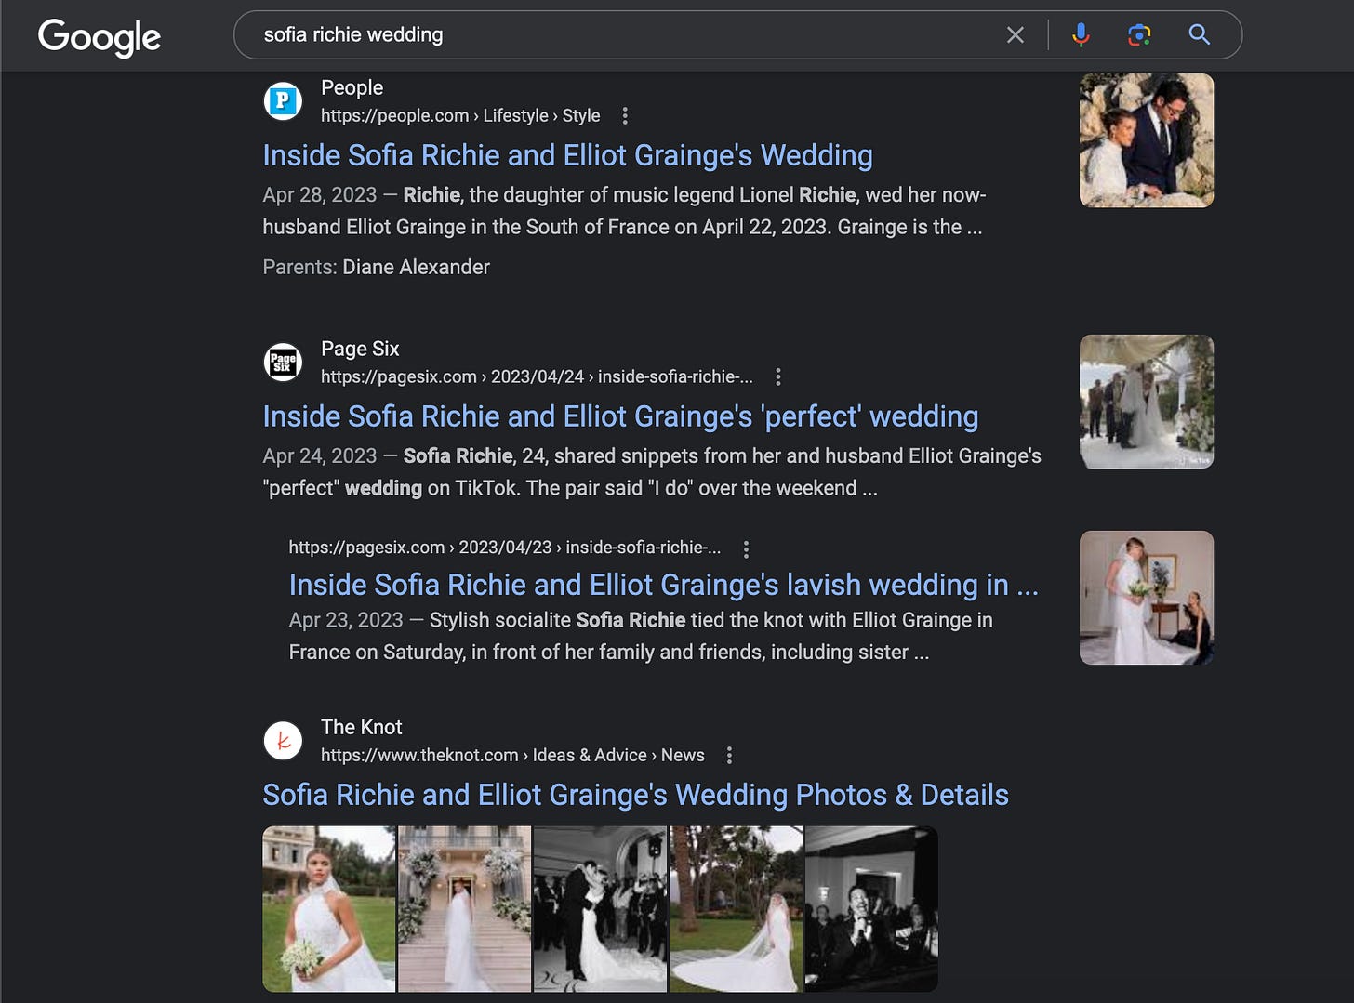Click The Knot photo of bride with long train
This screenshot has height=1003, width=1354.
click(x=737, y=909)
